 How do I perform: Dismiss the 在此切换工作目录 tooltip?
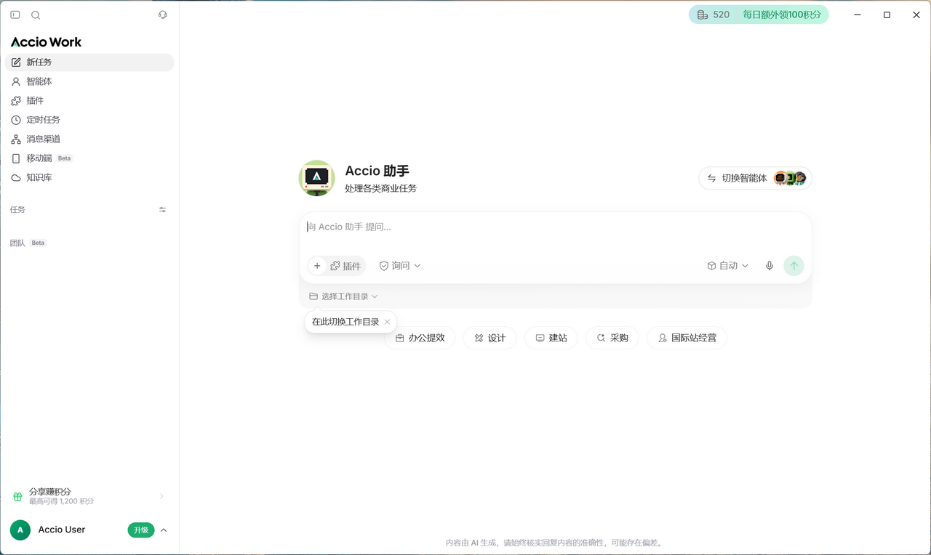click(387, 322)
